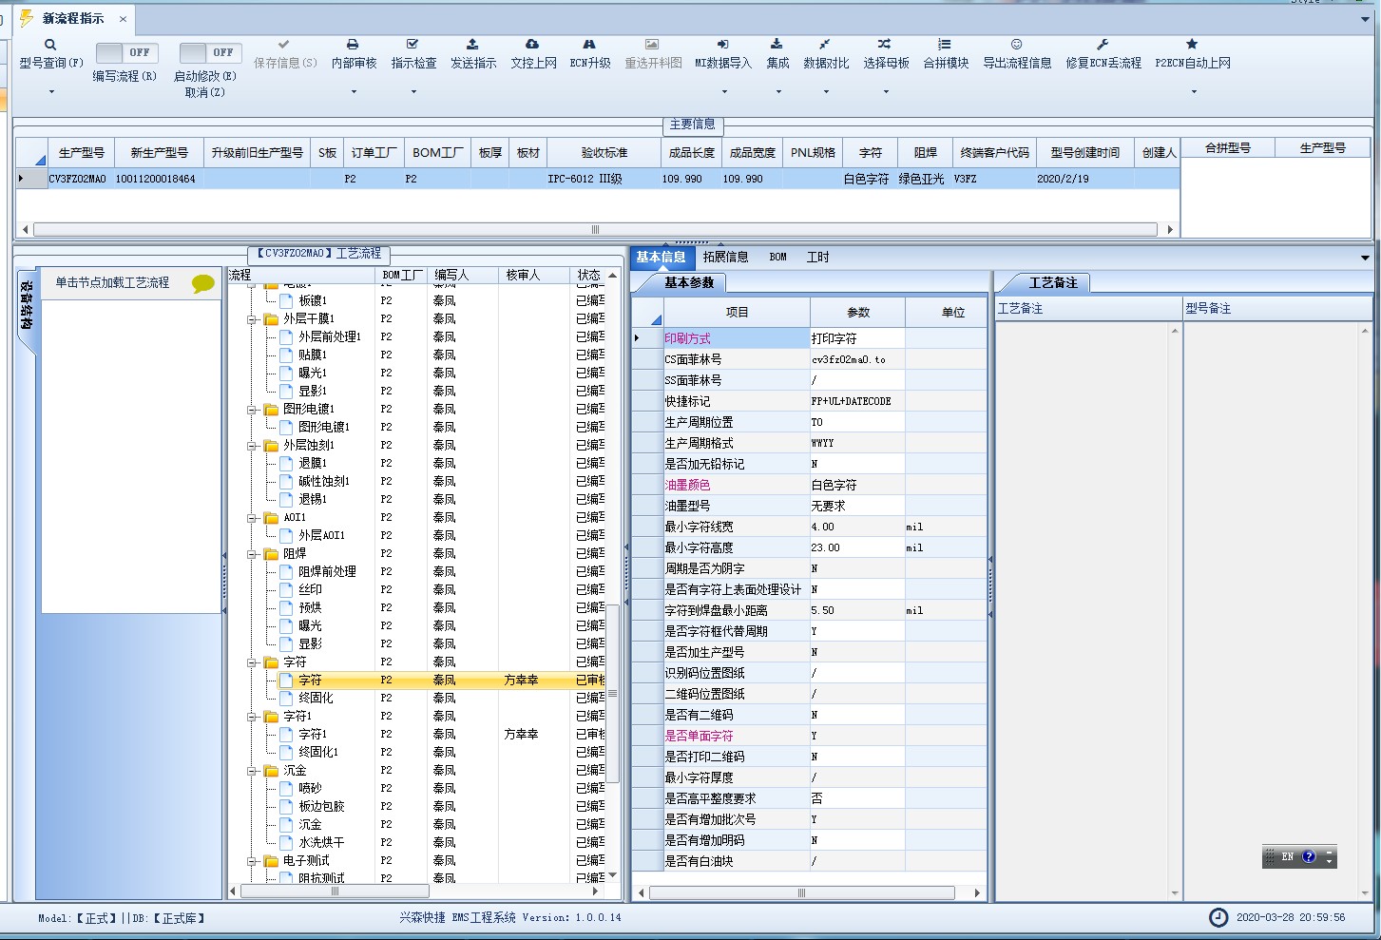The width and height of the screenshot is (1381, 940).
Task: Click the 状态 column header in flow tree
Action: pyautogui.click(x=588, y=275)
